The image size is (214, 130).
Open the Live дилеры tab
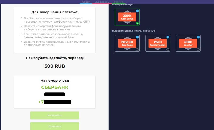tap(102, 2)
